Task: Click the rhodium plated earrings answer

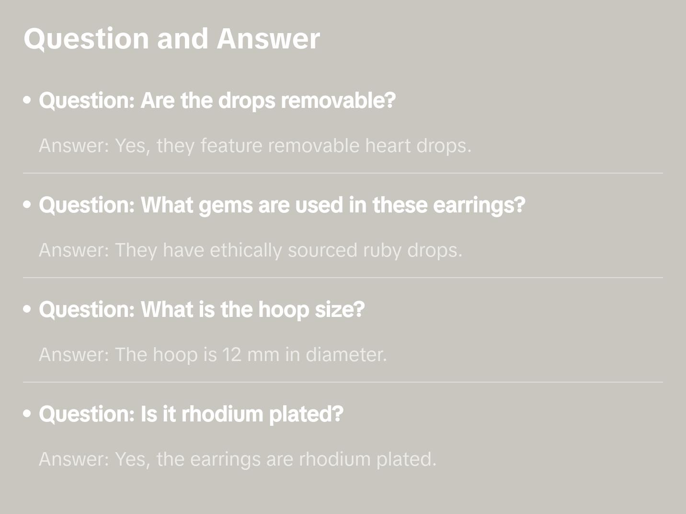Action: pyautogui.click(x=238, y=459)
